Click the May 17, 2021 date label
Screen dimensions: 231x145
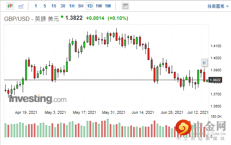(84, 112)
